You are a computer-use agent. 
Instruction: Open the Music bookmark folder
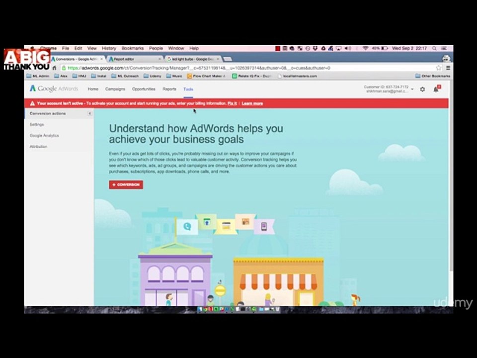(x=174, y=76)
